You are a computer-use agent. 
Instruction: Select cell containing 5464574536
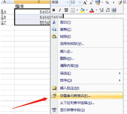(x=39, y=17)
